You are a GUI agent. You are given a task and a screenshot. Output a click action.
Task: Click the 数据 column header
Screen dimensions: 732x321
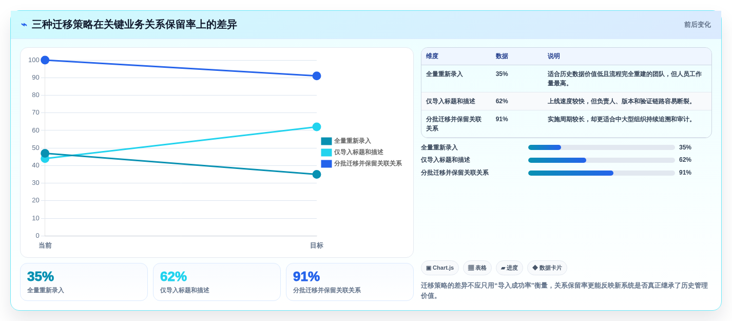tap(502, 56)
